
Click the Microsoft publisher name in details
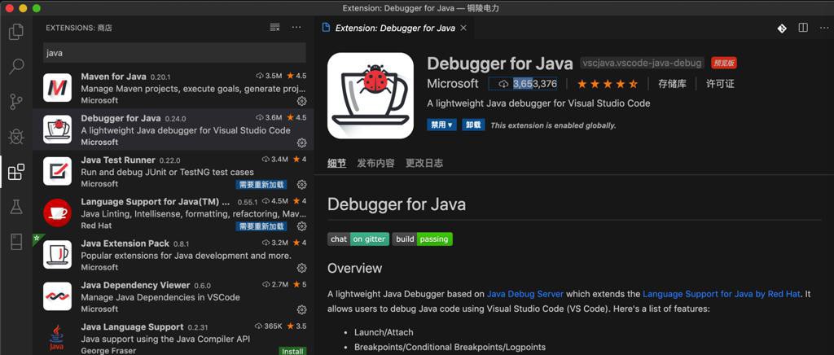click(453, 83)
